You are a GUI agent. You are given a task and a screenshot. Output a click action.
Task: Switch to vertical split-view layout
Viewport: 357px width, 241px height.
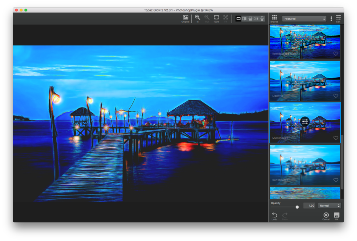pos(244,19)
